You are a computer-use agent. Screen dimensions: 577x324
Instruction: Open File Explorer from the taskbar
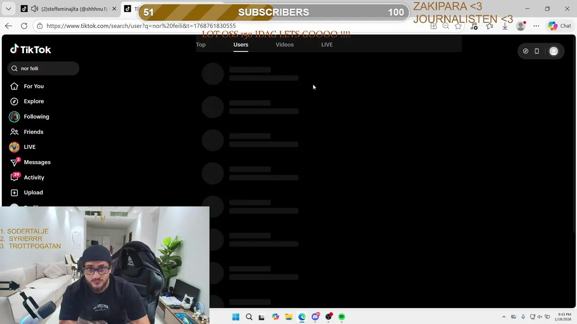coord(288,317)
